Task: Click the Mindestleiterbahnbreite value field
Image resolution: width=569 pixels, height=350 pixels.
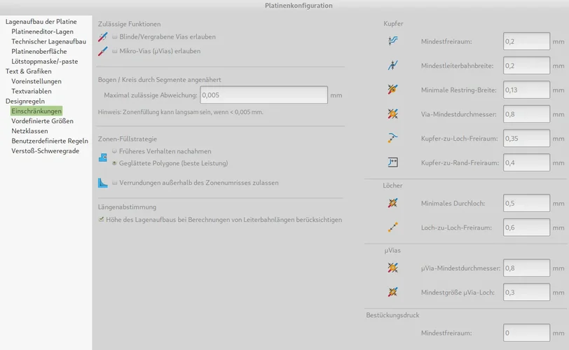Action: (x=526, y=66)
